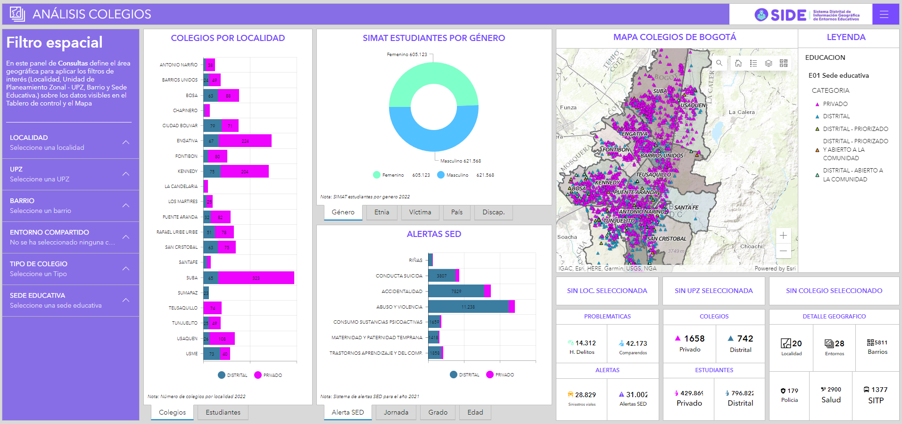The width and height of the screenshot is (902, 424).
Task: Toggle DISTRITAL series in Colegios por Localidad legend
Action: tap(232, 375)
